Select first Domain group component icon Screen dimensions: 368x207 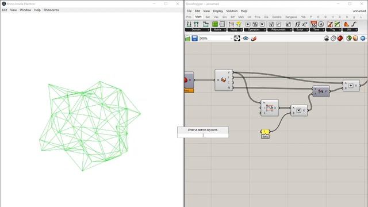coord(189,24)
